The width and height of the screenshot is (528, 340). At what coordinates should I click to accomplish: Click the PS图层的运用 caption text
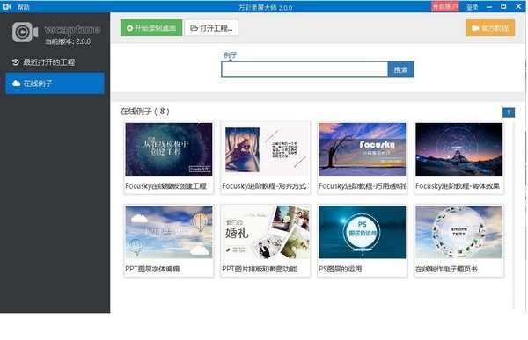point(340,269)
